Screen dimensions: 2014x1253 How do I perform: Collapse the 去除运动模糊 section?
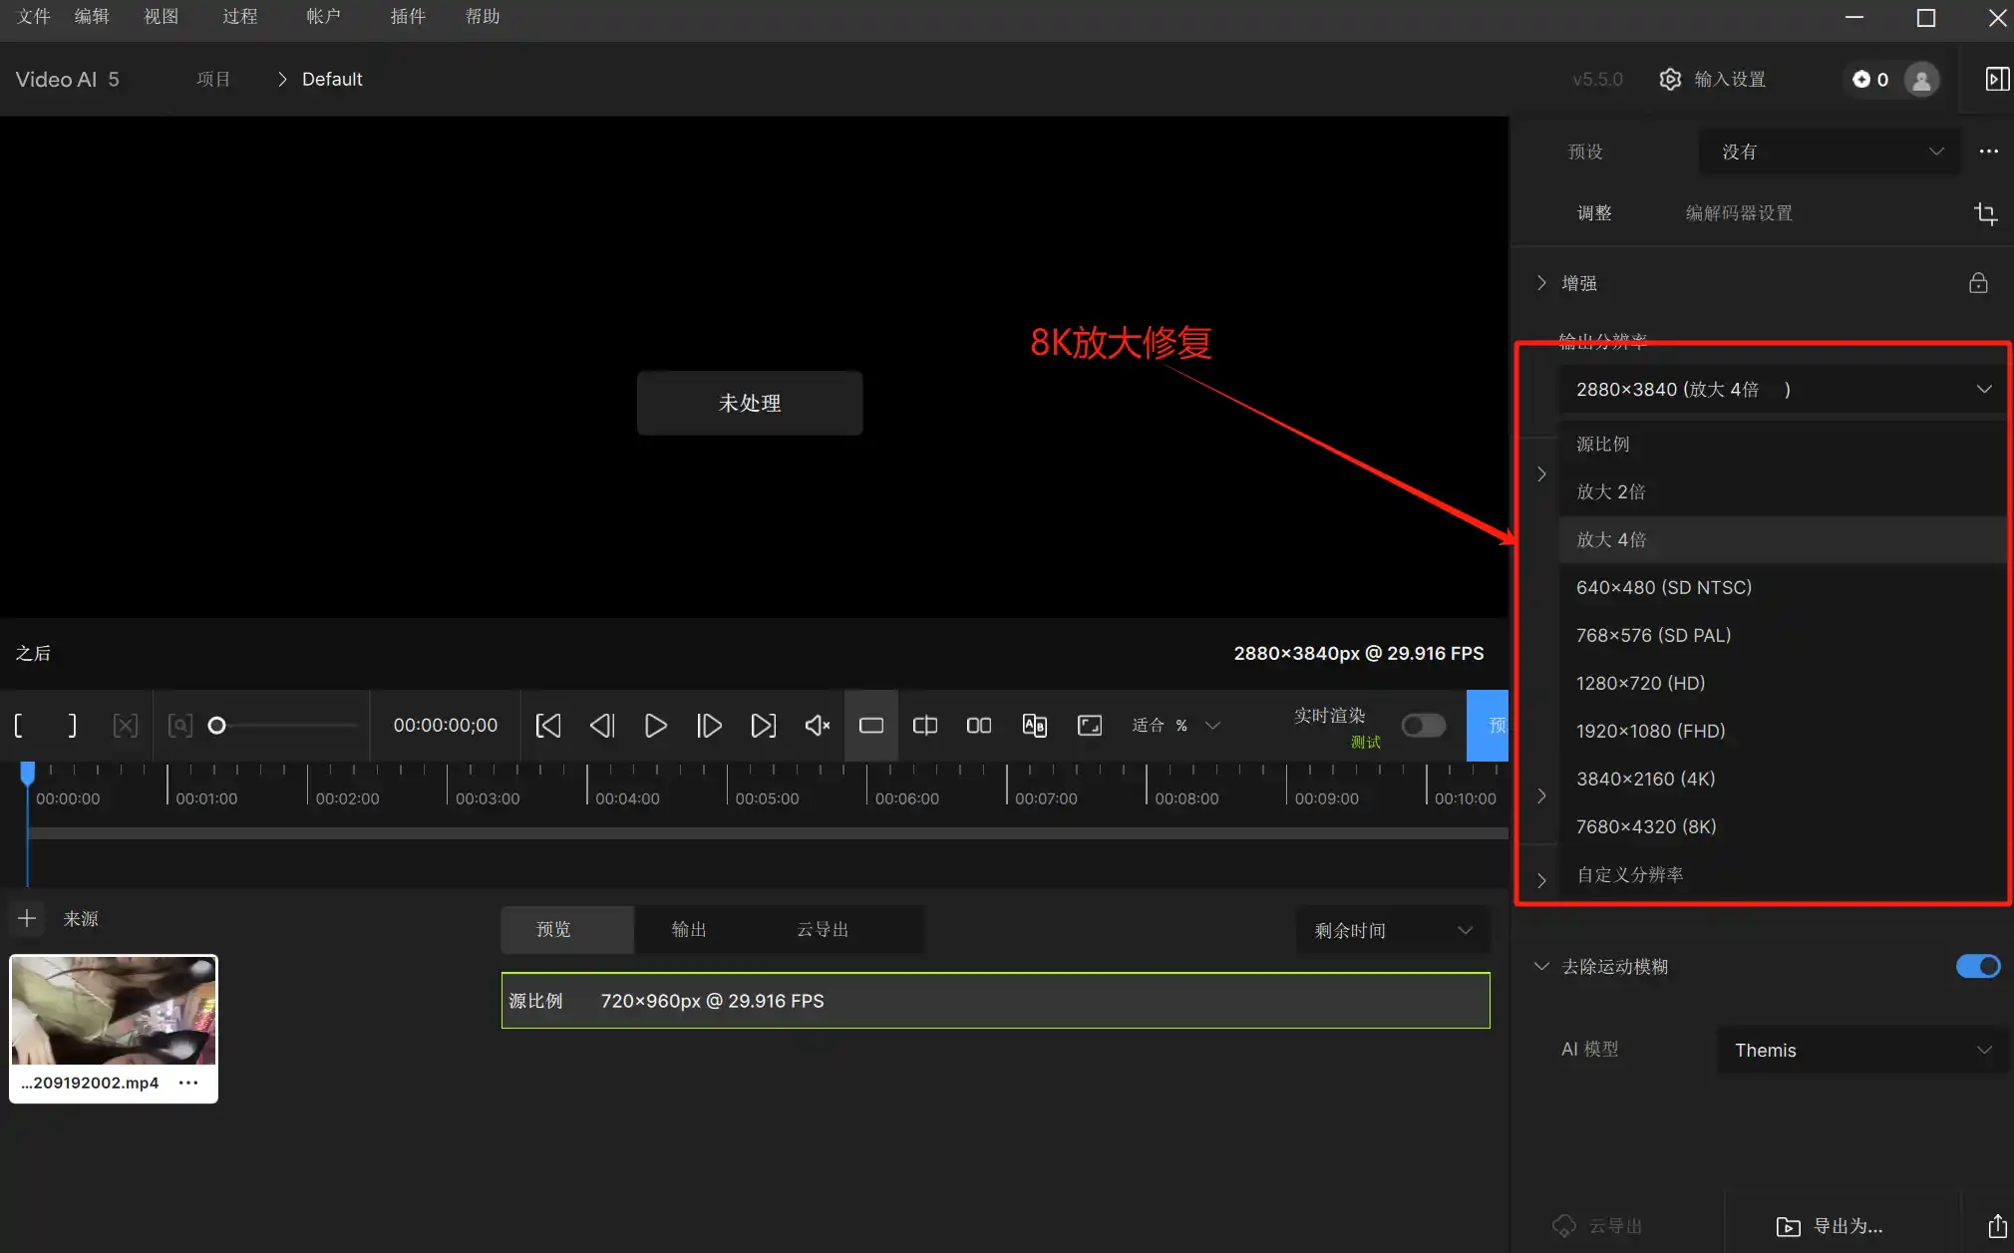pos(1541,966)
